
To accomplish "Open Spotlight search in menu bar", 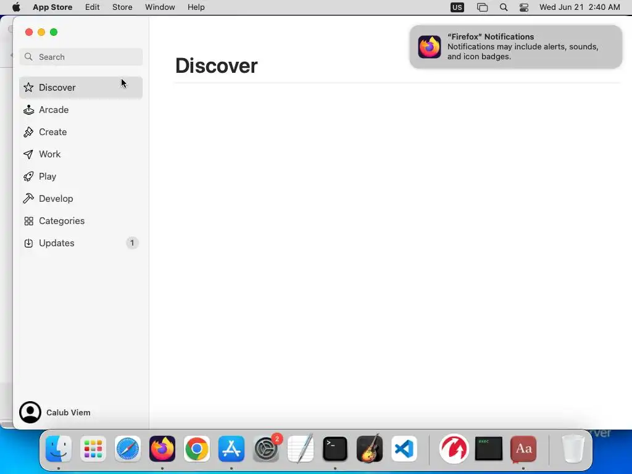I will [504, 7].
